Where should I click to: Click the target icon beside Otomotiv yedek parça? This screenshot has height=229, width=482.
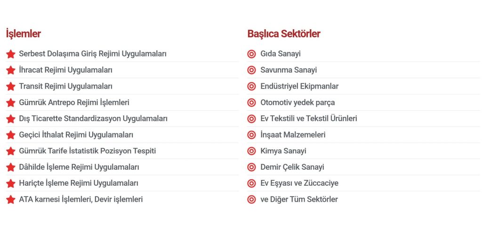pyautogui.click(x=251, y=102)
